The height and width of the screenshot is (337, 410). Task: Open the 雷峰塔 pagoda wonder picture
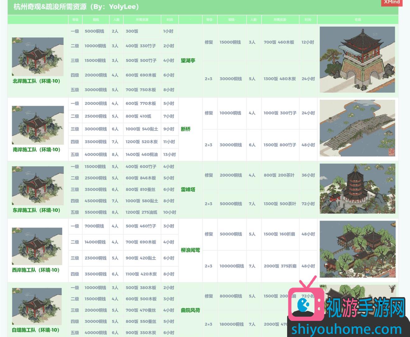[x=357, y=188]
